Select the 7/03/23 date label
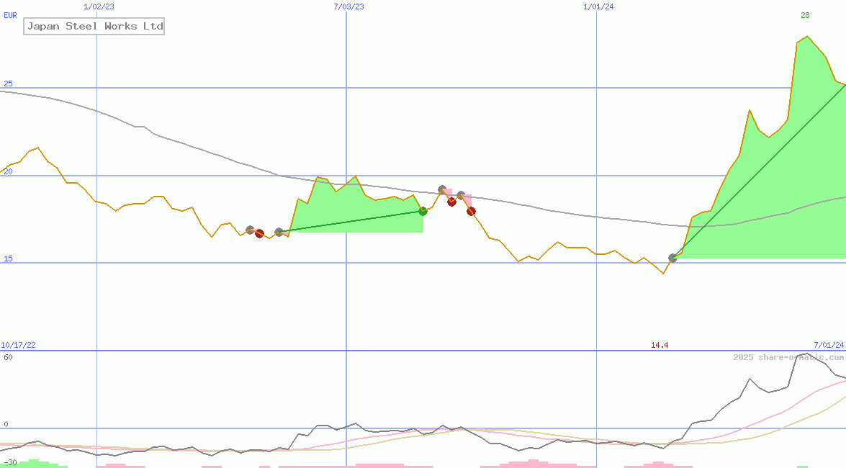The width and height of the screenshot is (846, 468). 348,6
